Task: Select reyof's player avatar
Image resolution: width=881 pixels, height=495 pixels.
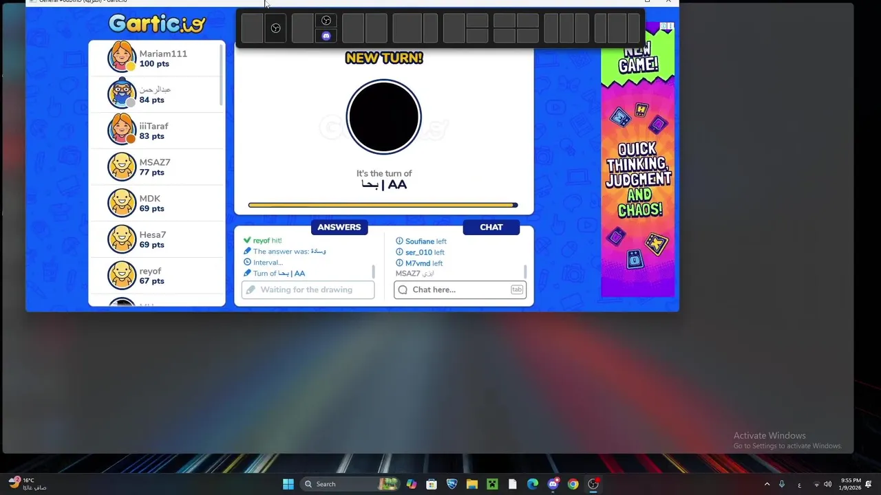Action: pyautogui.click(x=122, y=275)
